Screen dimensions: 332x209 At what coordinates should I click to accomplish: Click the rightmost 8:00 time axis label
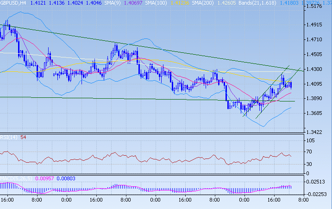click(303, 200)
